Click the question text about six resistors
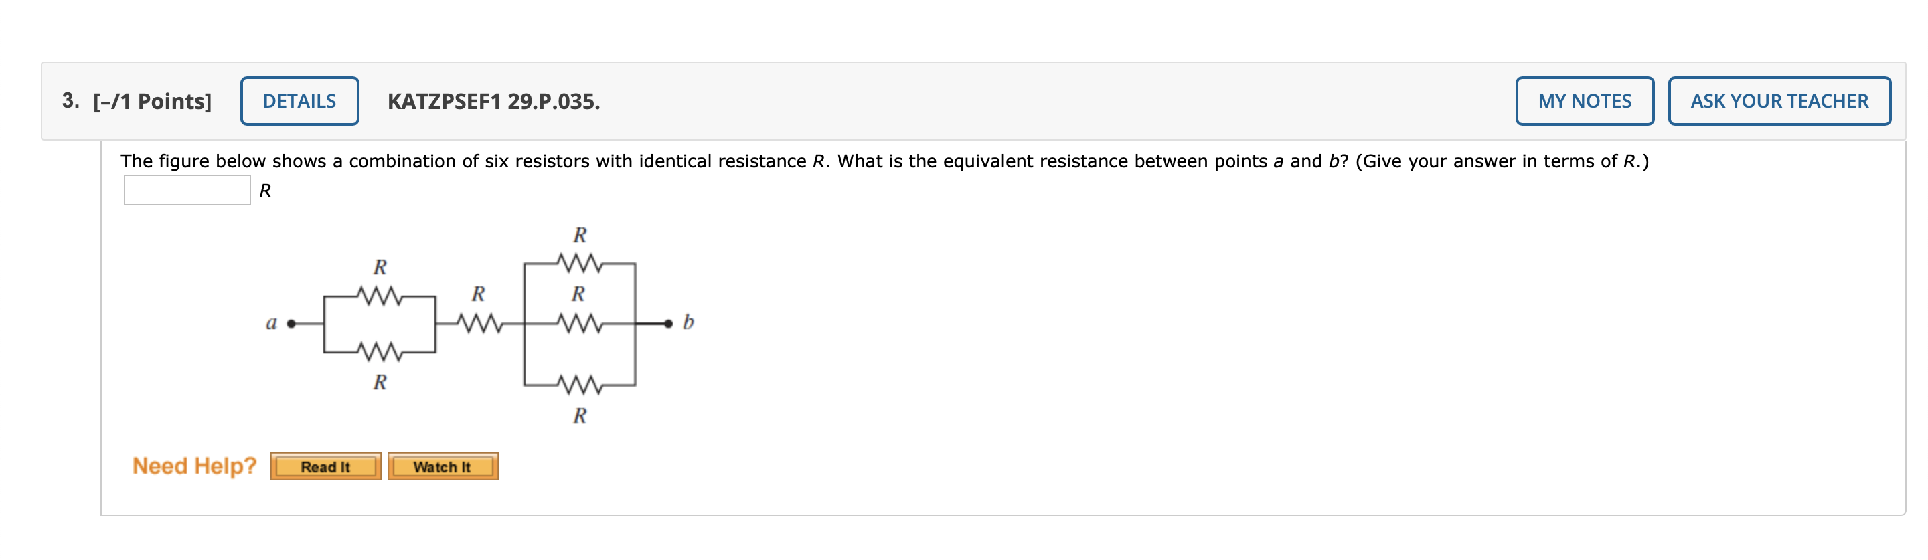The image size is (1928, 560). pos(884,161)
